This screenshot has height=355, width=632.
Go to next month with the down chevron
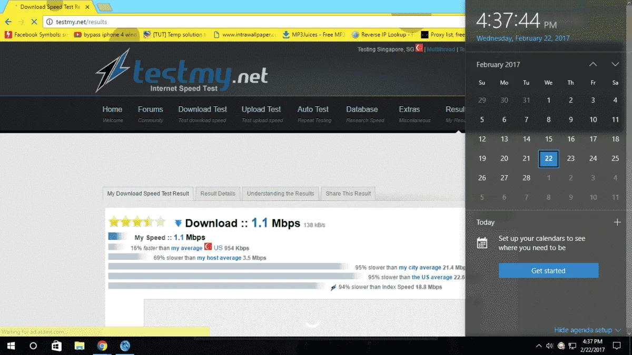(x=615, y=64)
